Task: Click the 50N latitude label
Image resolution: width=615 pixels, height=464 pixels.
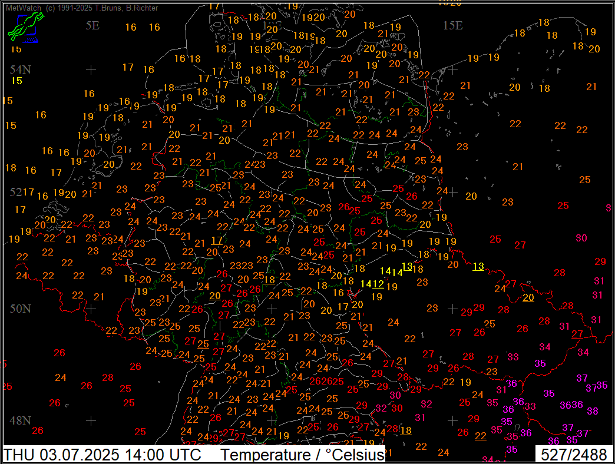Action: click(x=21, y=309)
